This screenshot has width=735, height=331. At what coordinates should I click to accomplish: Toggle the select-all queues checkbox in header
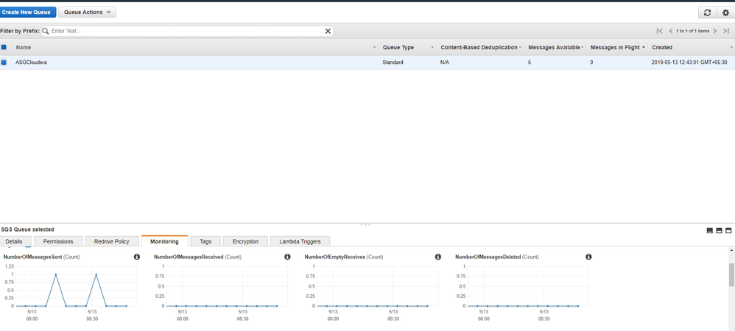[4, 47]
